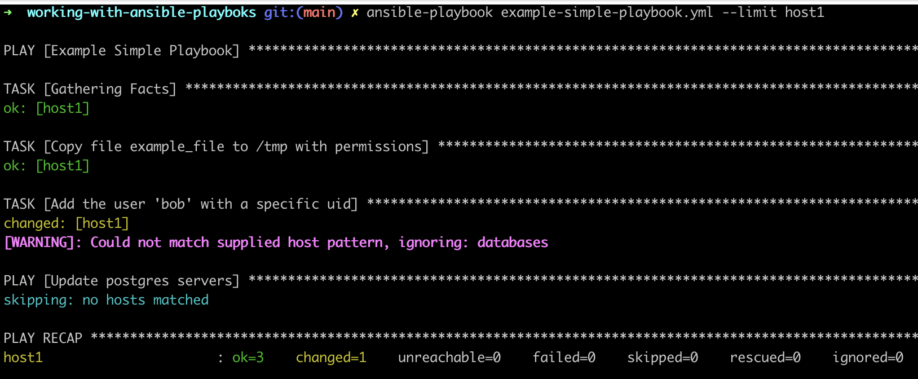Click the TASK [Gathering Facts] header
Screen dimensions: 918x379
90,89
